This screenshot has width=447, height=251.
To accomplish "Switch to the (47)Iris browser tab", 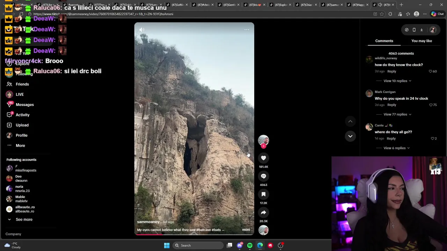I will click(x=254, y=5).
